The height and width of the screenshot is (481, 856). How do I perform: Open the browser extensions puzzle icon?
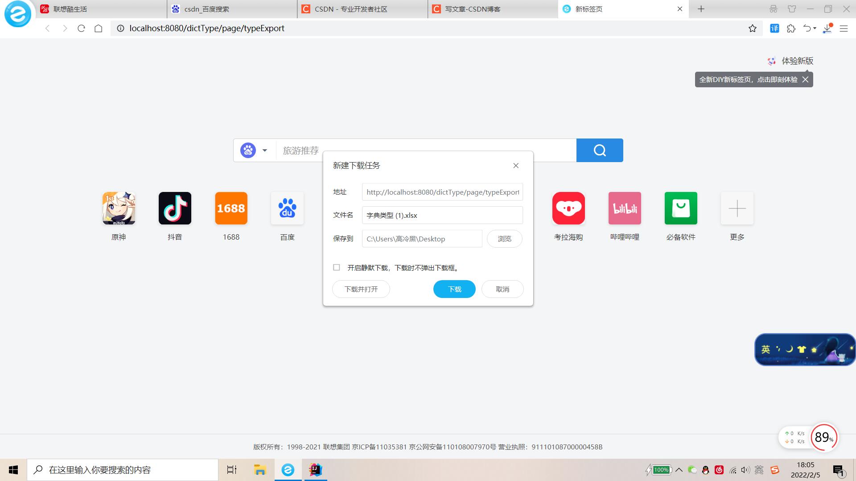coord(791,28)
